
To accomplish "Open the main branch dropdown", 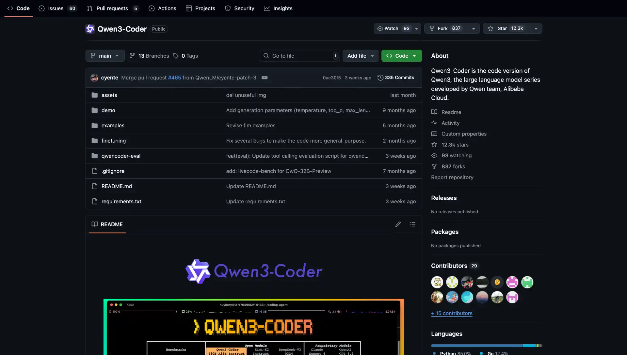I will pos(105,56).
